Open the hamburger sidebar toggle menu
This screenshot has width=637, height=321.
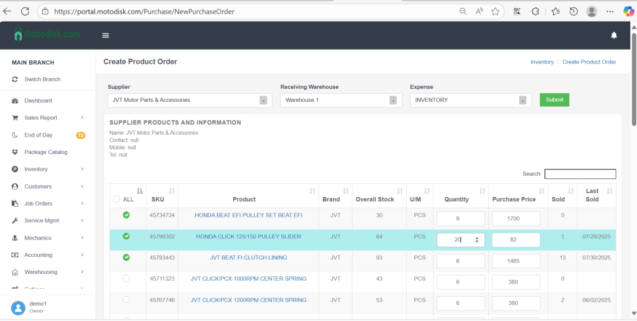click(106, 35)
